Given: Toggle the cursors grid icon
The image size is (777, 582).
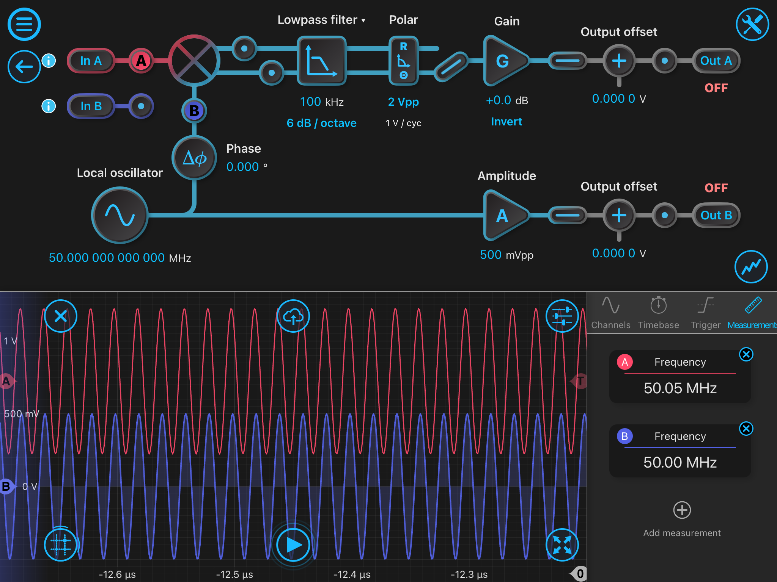Looking at the screenshot, I should [61, 544].
